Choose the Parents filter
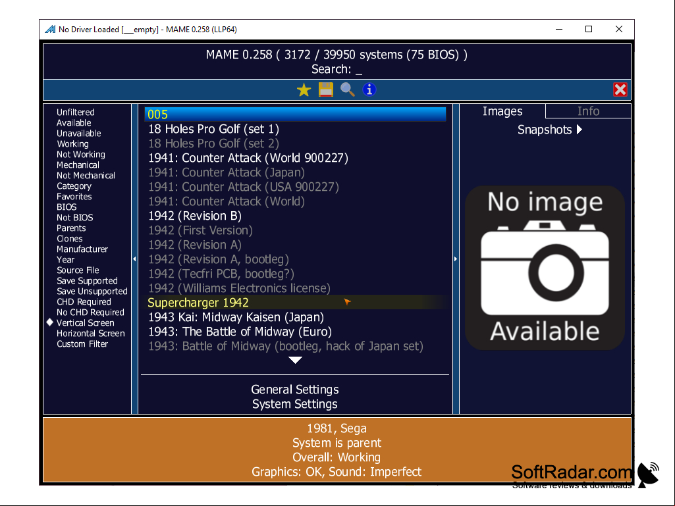The width and height of the screenshot is (675, 506). pyautogui.click(x=71, y=228)
